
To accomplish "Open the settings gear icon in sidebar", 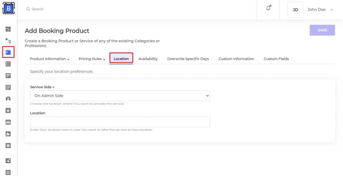I will click(x=8, y=146).
